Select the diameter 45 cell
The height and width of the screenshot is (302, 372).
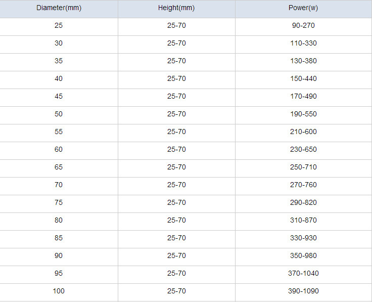tap(59, 97)
